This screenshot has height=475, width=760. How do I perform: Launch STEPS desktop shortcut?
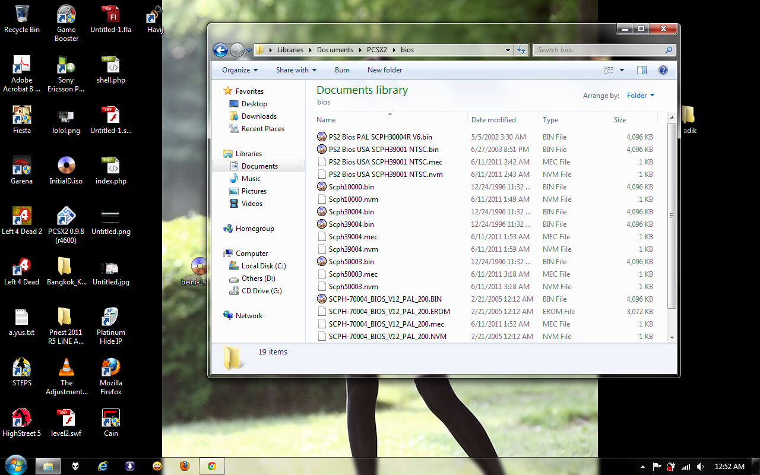click(x=22, y=372)
